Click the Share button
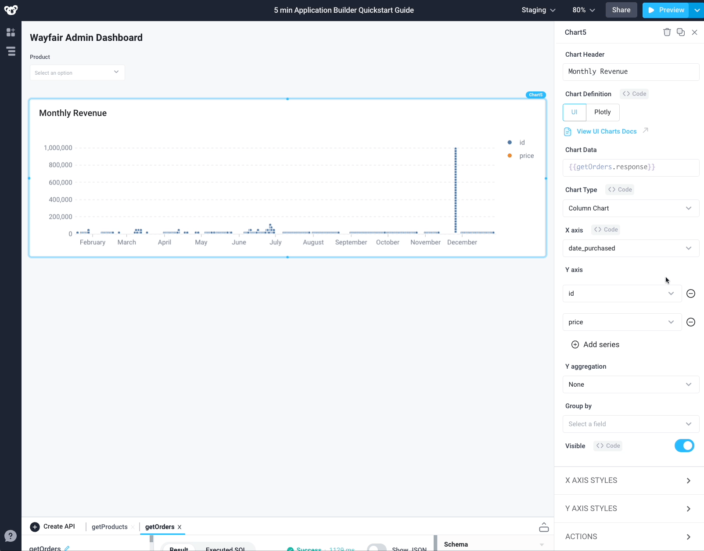 click(621, 10)
